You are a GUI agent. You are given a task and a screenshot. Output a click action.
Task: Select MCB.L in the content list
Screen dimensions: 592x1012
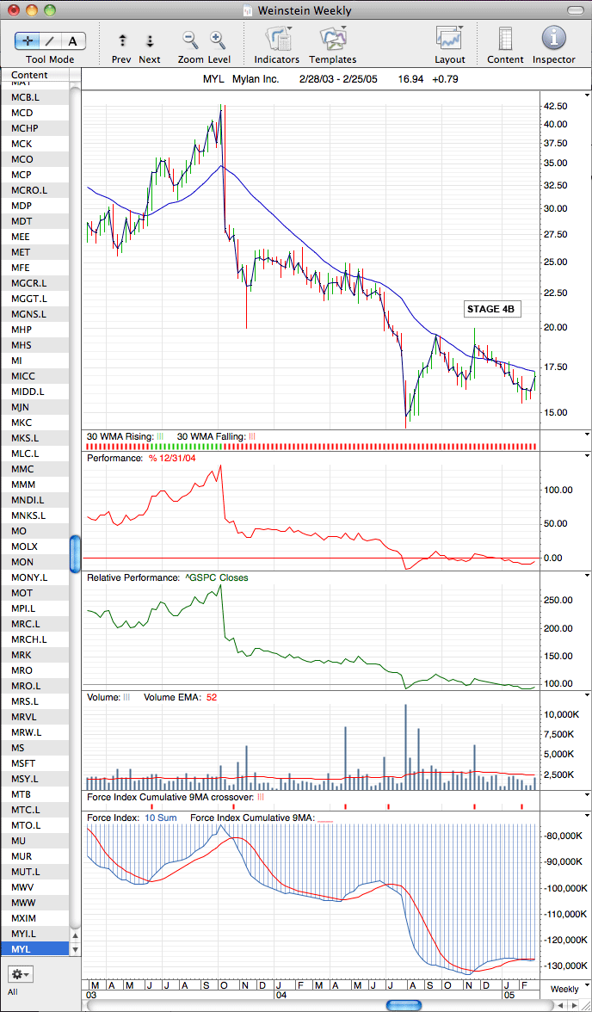34,96
